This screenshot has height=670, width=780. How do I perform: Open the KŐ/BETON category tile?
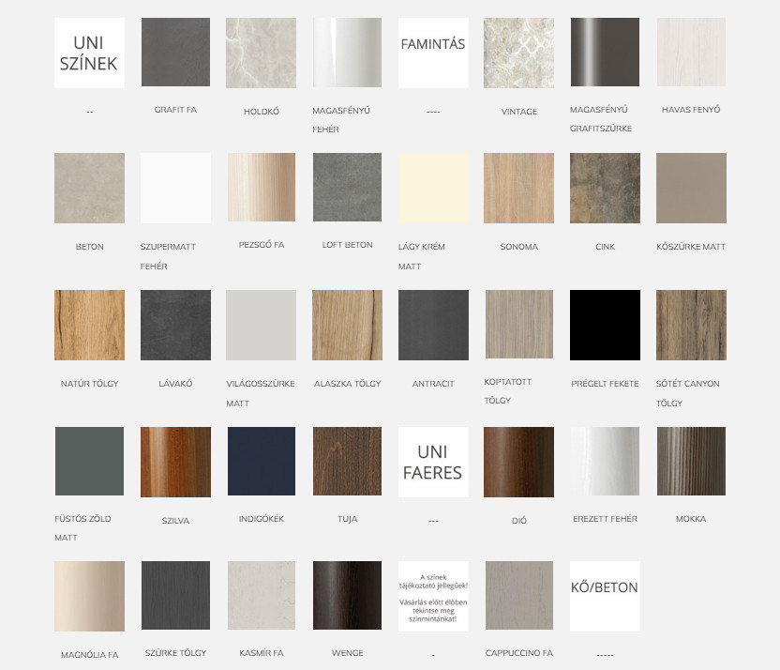point(605,596)
